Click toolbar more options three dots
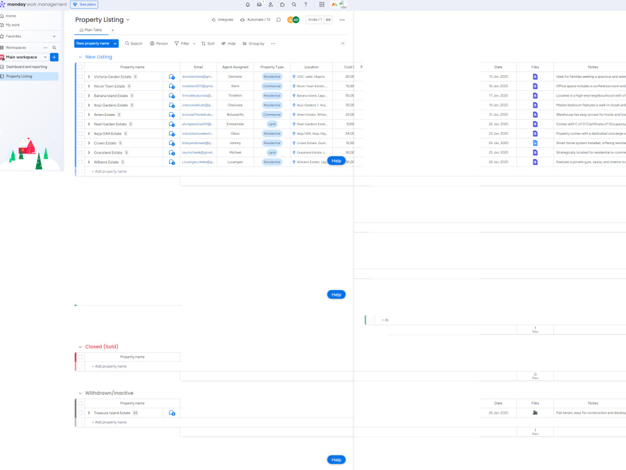Screen dimensions: 626x470 click(x=273, y=44)
